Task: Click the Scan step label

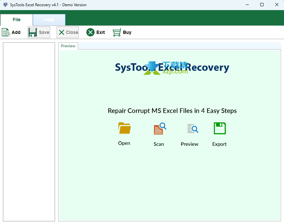Action: click(x=159, y=144)
